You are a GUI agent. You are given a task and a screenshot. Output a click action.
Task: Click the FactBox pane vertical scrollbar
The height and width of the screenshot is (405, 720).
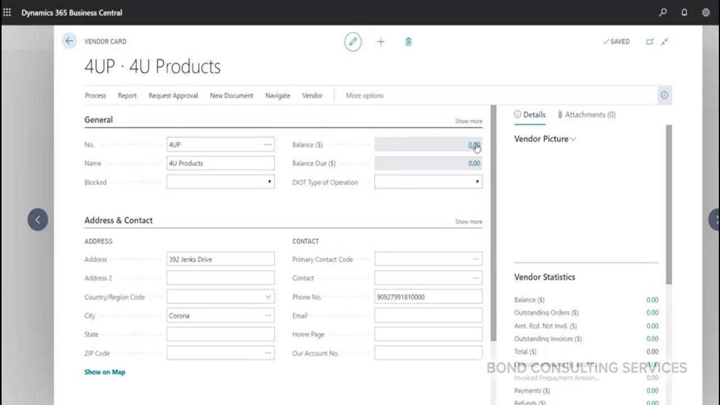coord(669,205)
